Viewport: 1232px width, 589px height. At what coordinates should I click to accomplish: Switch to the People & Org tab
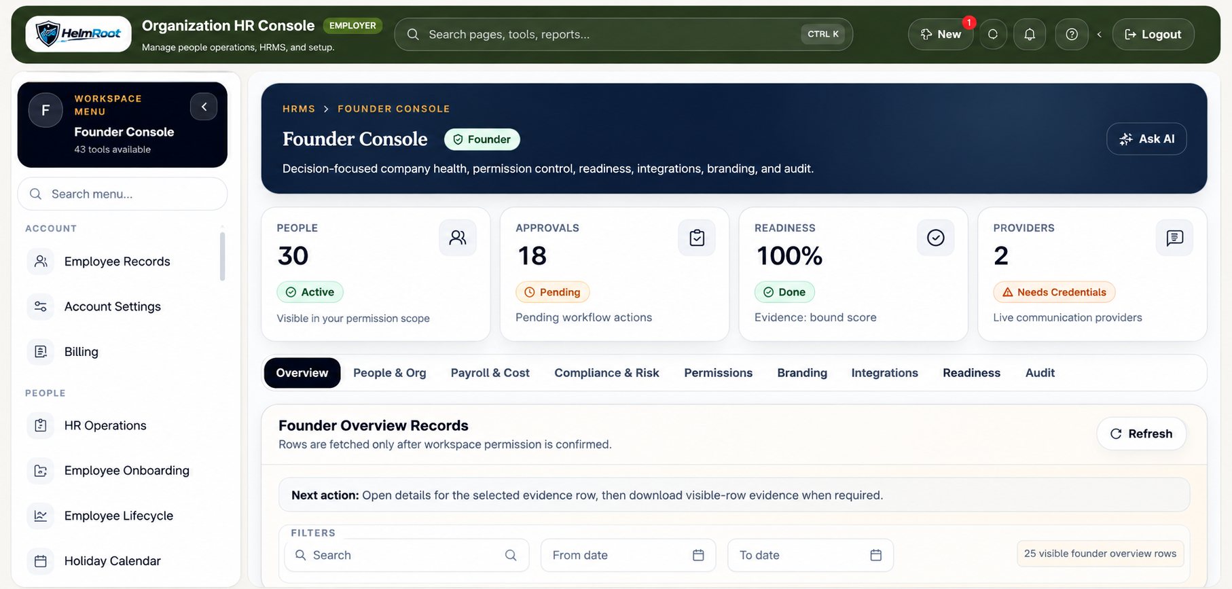coord(390,373)
